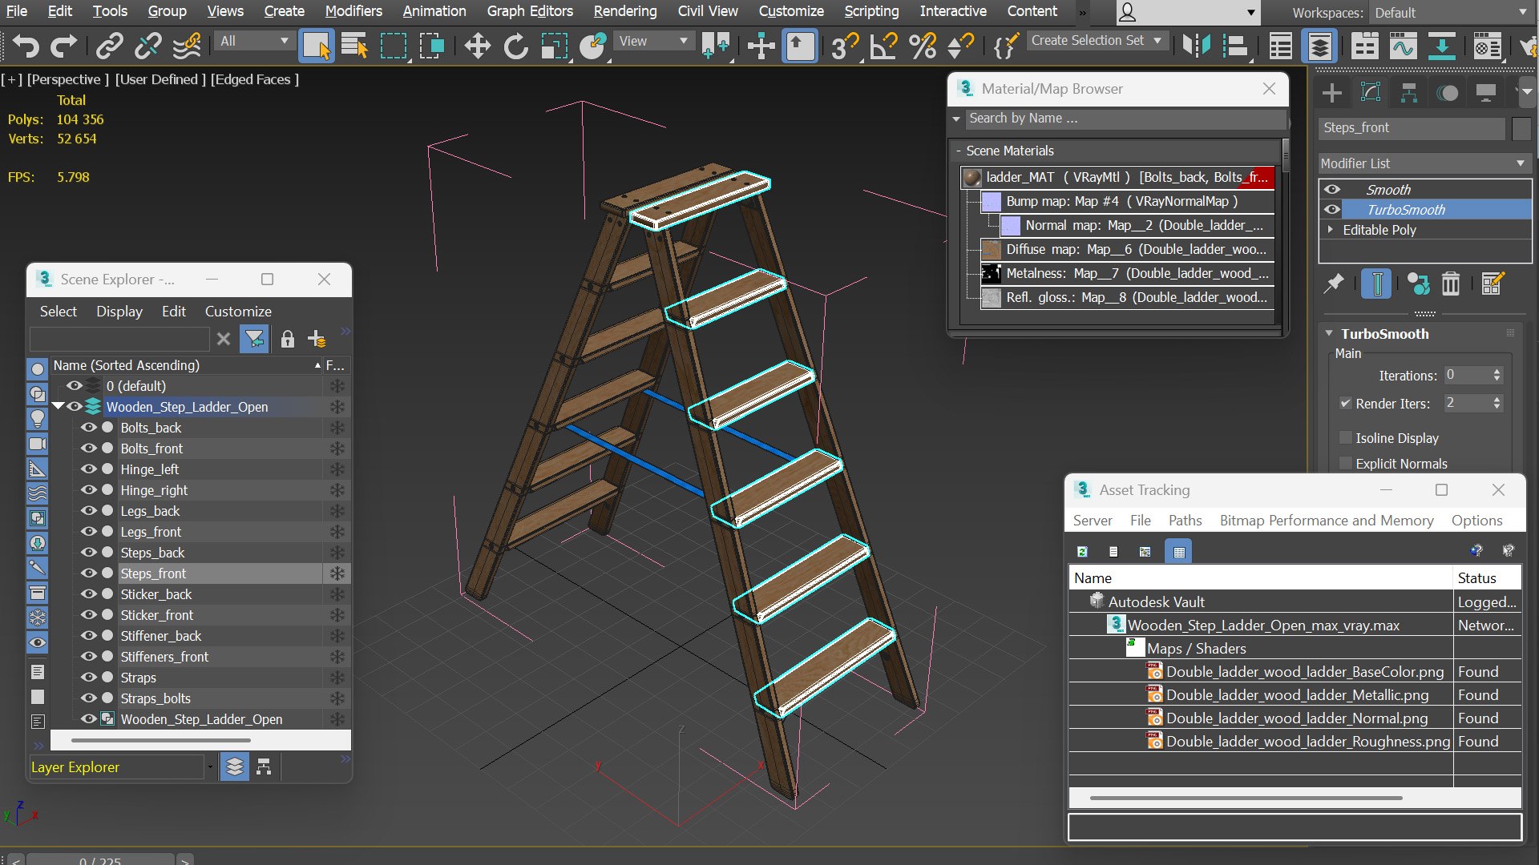Image resolution: width=1539 pixels, height=865 pixels.
Task: Choose the Select Object tool
Action: [316, 46]
